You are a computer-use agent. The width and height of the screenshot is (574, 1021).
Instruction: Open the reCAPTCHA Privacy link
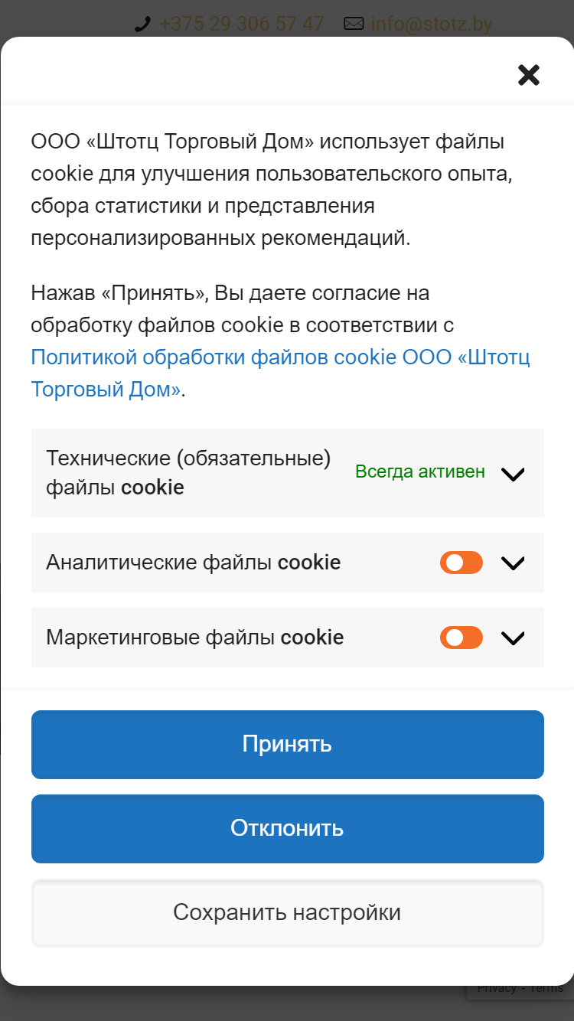coord(497,988)
